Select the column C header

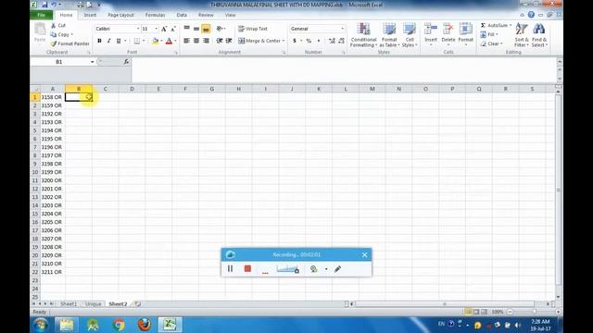coord(105,89)
